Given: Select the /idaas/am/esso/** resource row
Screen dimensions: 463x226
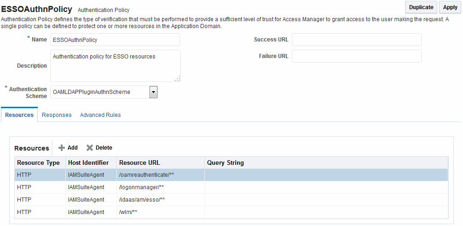Looking at the screenshot, I should point(231,200).
